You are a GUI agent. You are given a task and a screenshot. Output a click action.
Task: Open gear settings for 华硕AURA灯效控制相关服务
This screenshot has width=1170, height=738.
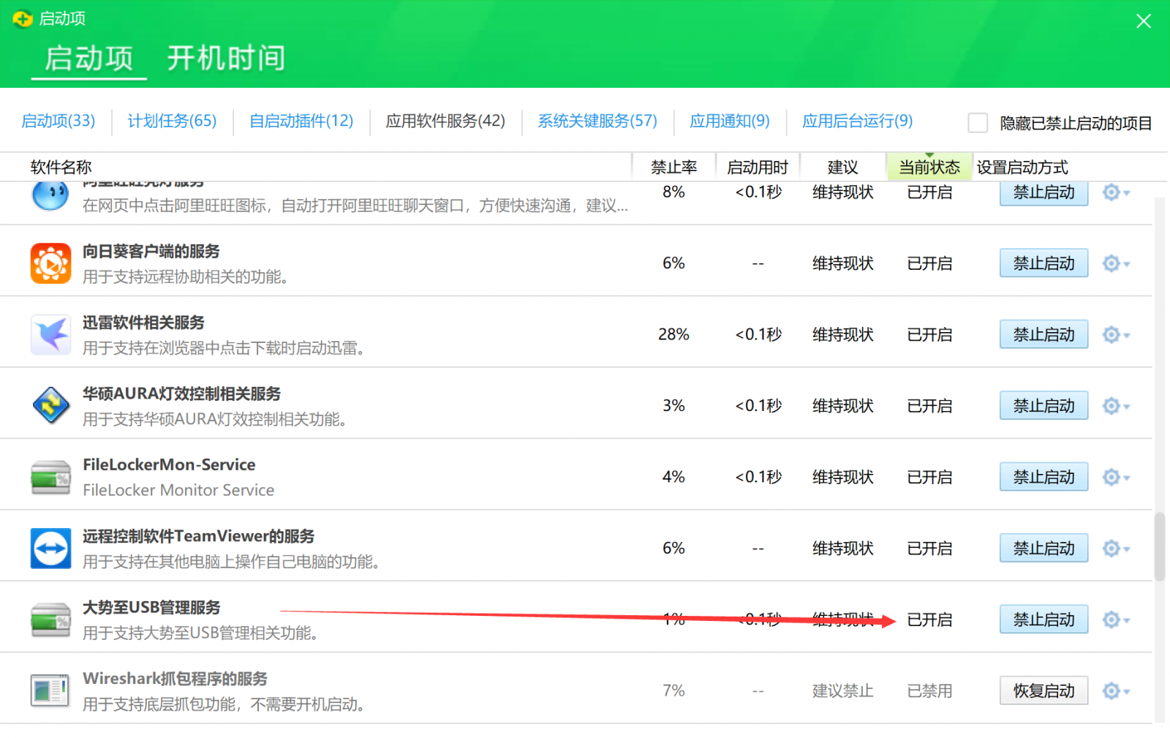(x=1116, y=406)
